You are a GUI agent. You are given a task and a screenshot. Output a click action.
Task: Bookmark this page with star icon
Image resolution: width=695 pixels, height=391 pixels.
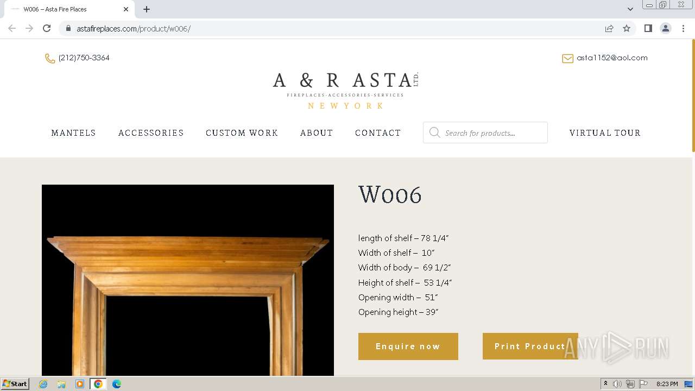[627, 28]
